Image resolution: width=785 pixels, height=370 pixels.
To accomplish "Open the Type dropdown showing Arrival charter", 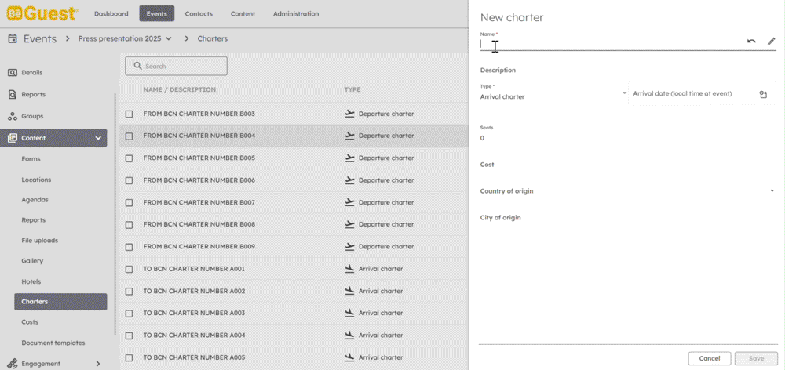I will (553, 94).
